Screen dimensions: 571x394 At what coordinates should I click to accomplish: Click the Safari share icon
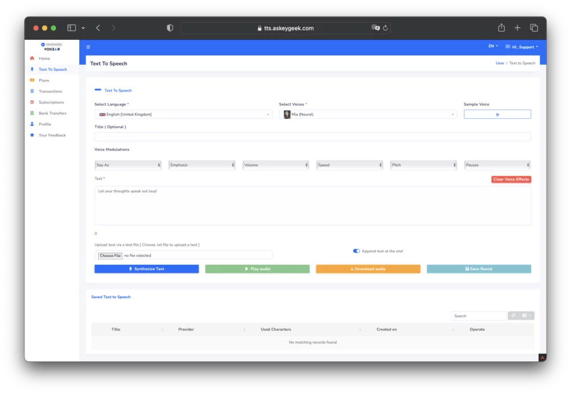pyautogui.click(x=501, y=28)
